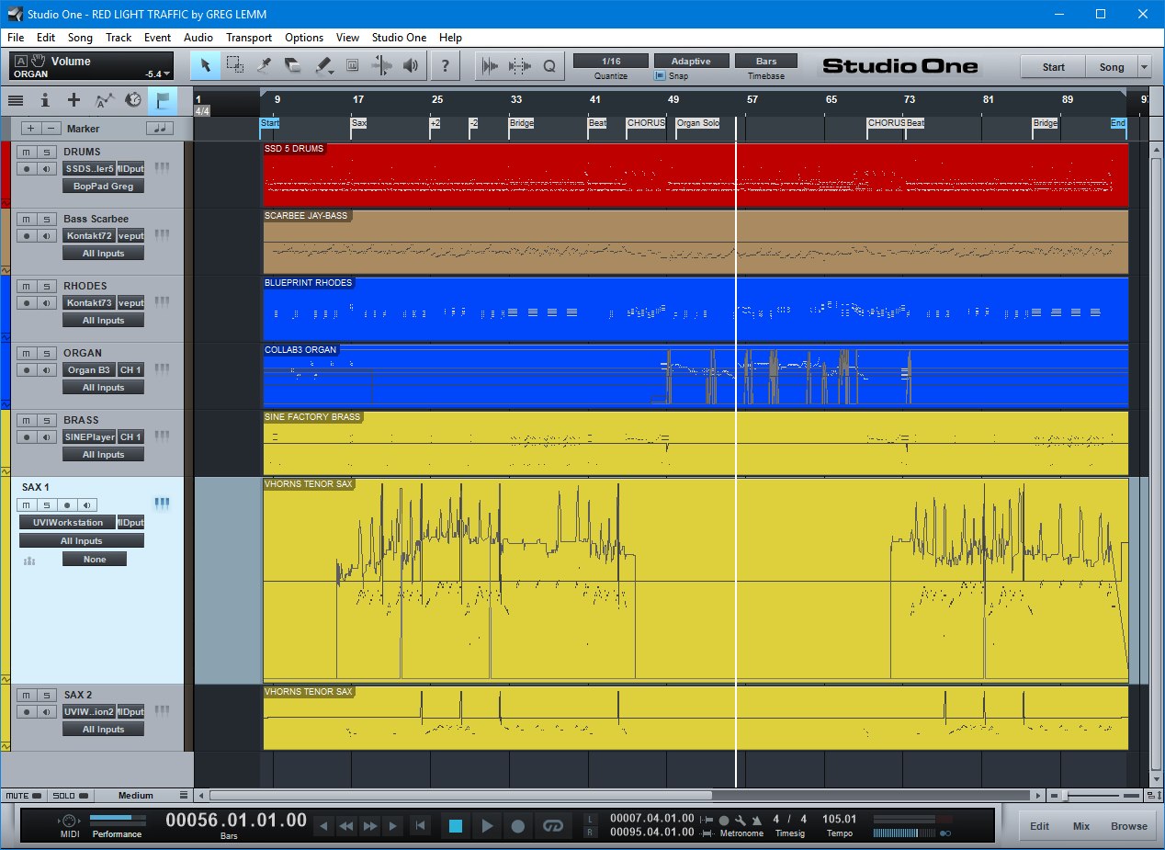Viewport: 1165px width, 850px height.
Task: Open the Quantize 1/16 value dropdown
Action: (x=611, y=61)
